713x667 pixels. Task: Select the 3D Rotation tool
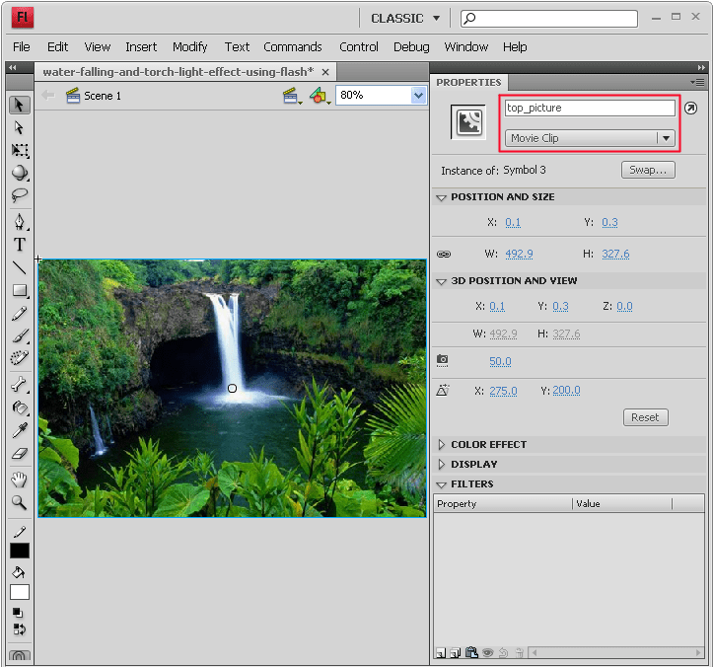20,173
